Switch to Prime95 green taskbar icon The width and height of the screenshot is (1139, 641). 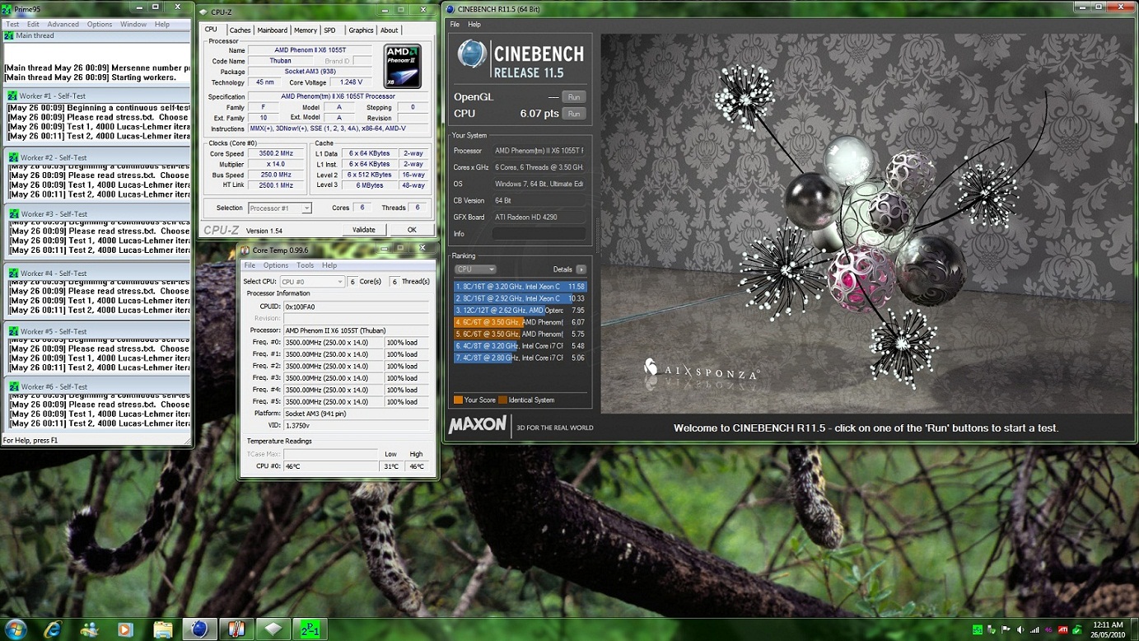pyautogui.click(x=310, y=629)
